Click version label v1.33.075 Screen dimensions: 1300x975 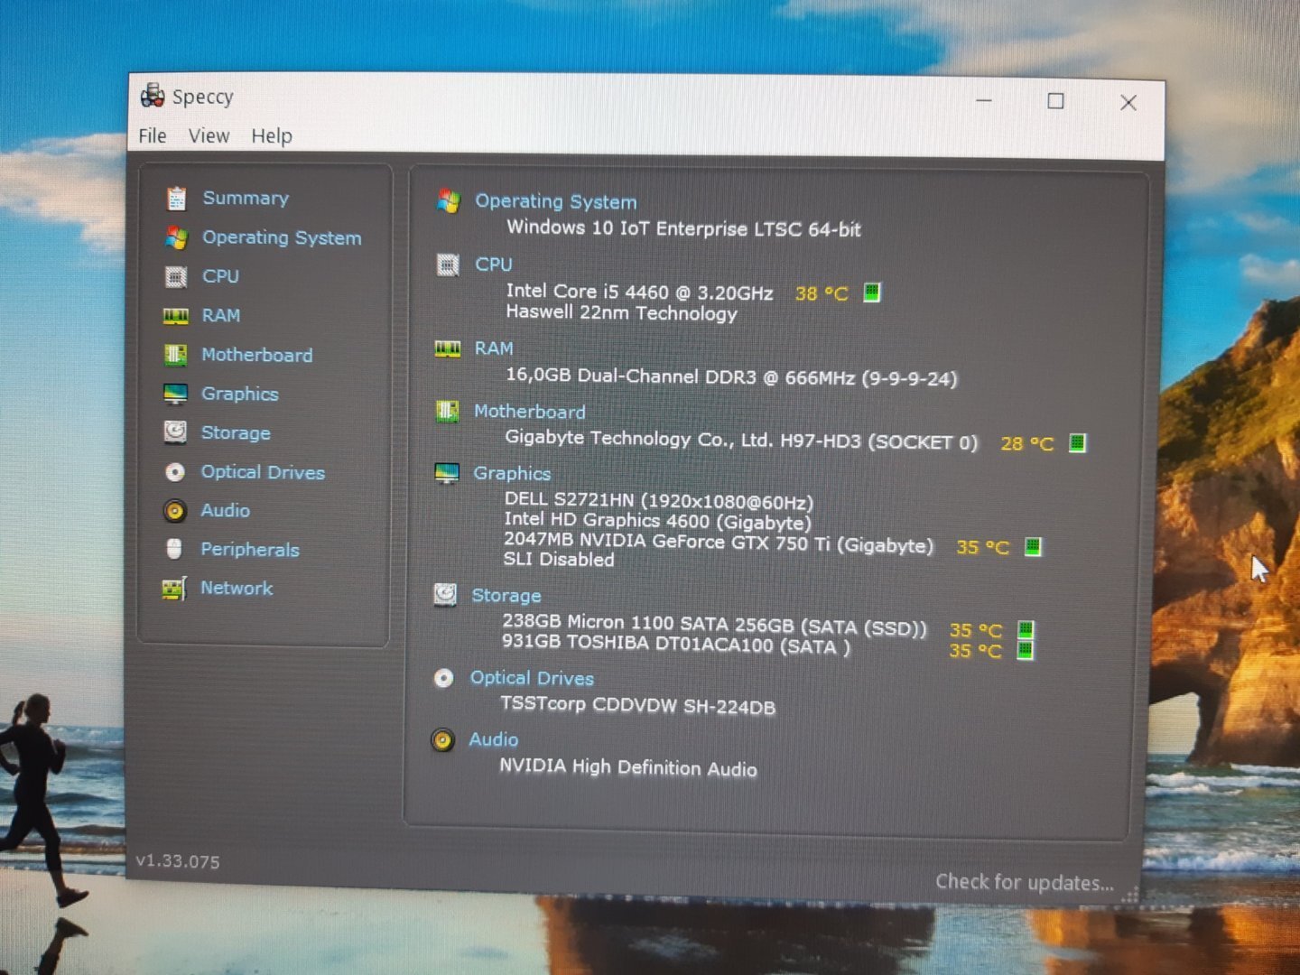pos(178,861)
